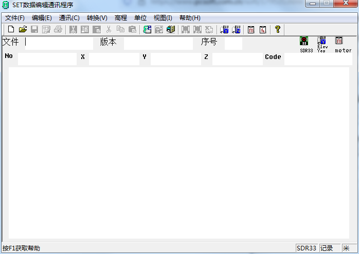This screenshot has height=254, width=359.
Task: Click the 版本 input field
Action: pyautogui.click(x=158, y=43)
